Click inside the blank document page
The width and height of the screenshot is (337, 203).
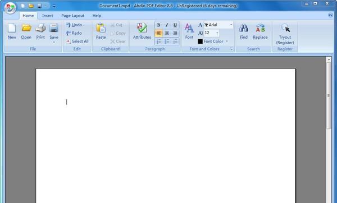[x=166, y=136]
